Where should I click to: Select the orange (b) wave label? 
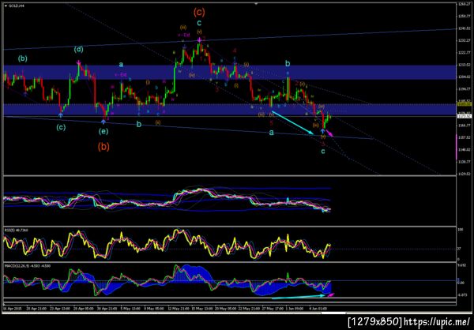click(103, 147)
